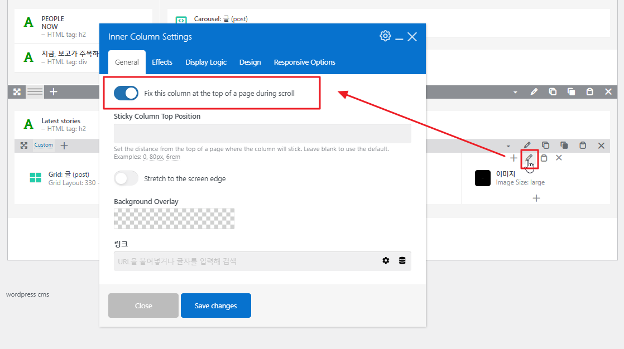The width and height of the screenshot is (624, 349).
Task: Add a column with plus on dark grey row bar
Action: (54, 92)
